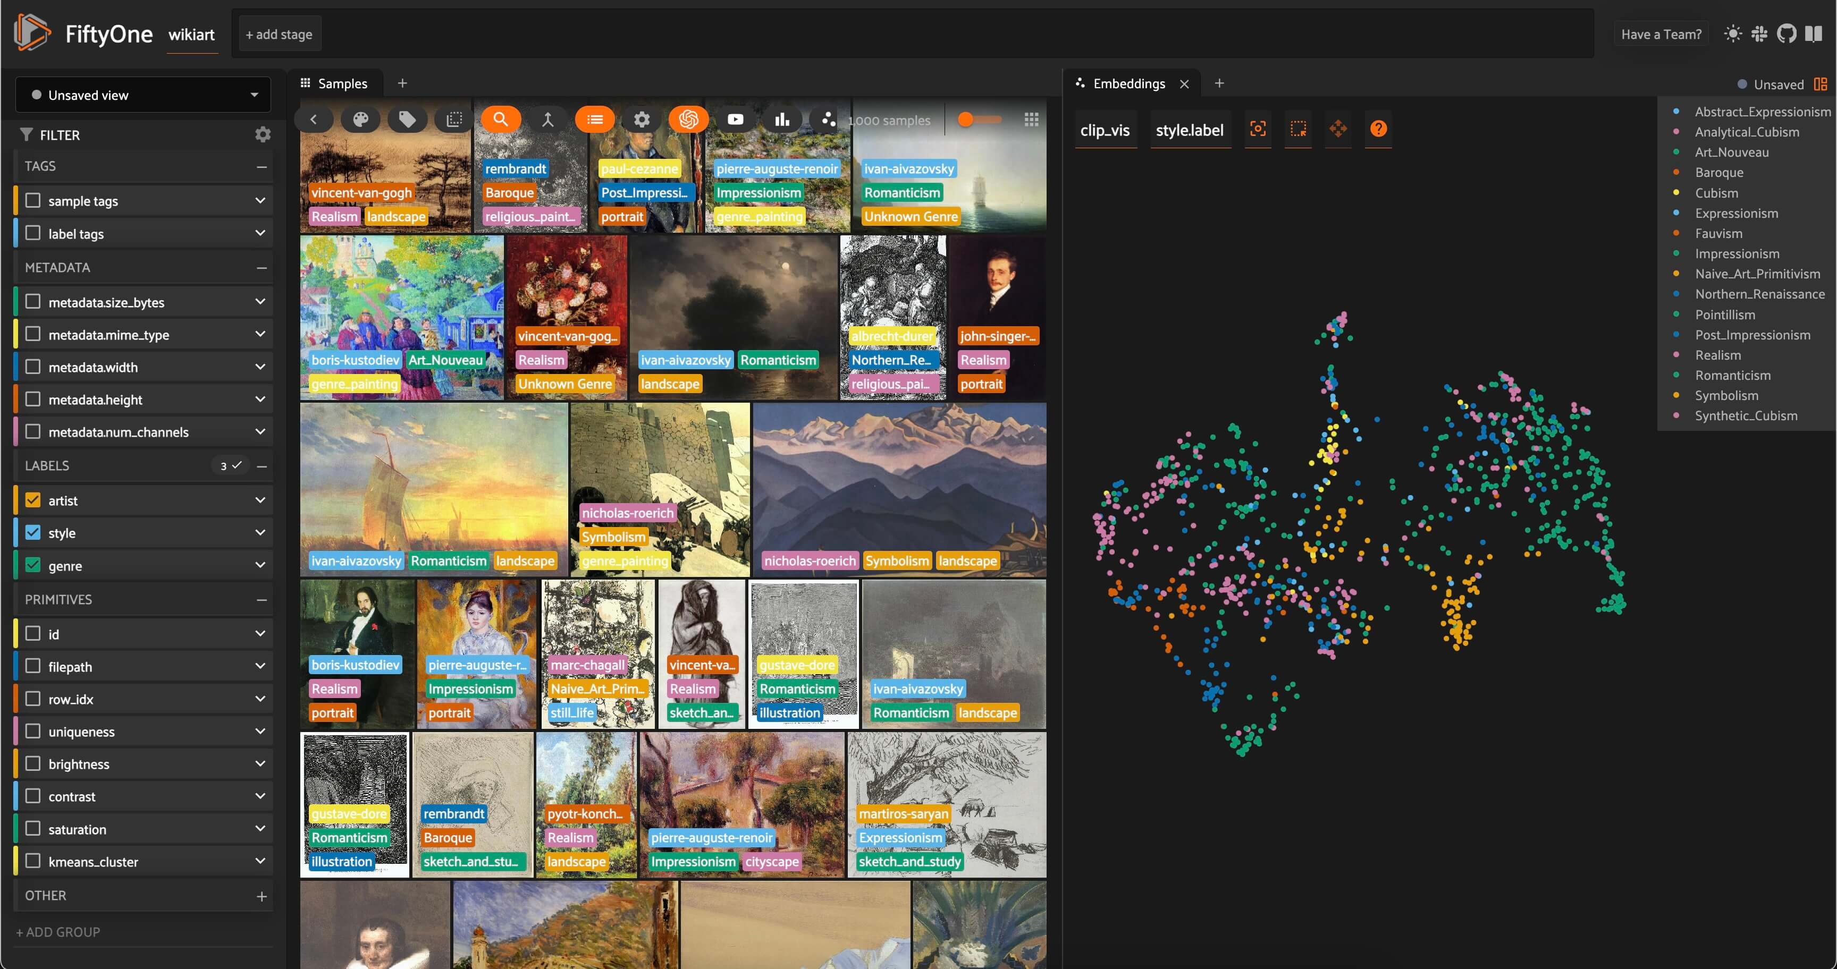The width and height of the screenshot is (1837, 969).
Task: Expand the OTHER group plus
Action: pos(262,896)
